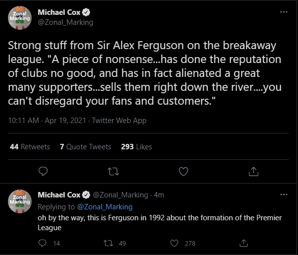View the 44 Retweets list

click(30, 147)
